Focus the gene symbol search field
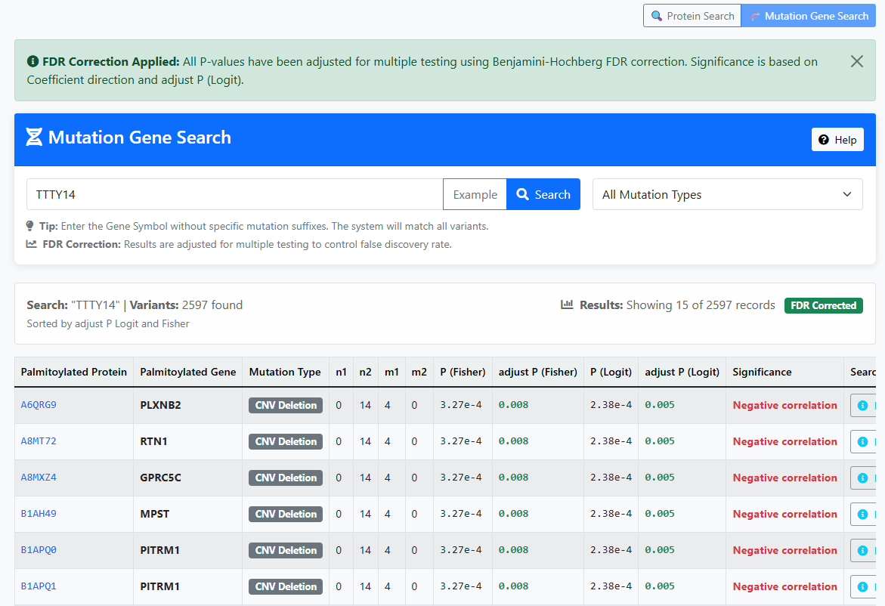The height and width of the screenshot is (606, 885). (235, 194)
